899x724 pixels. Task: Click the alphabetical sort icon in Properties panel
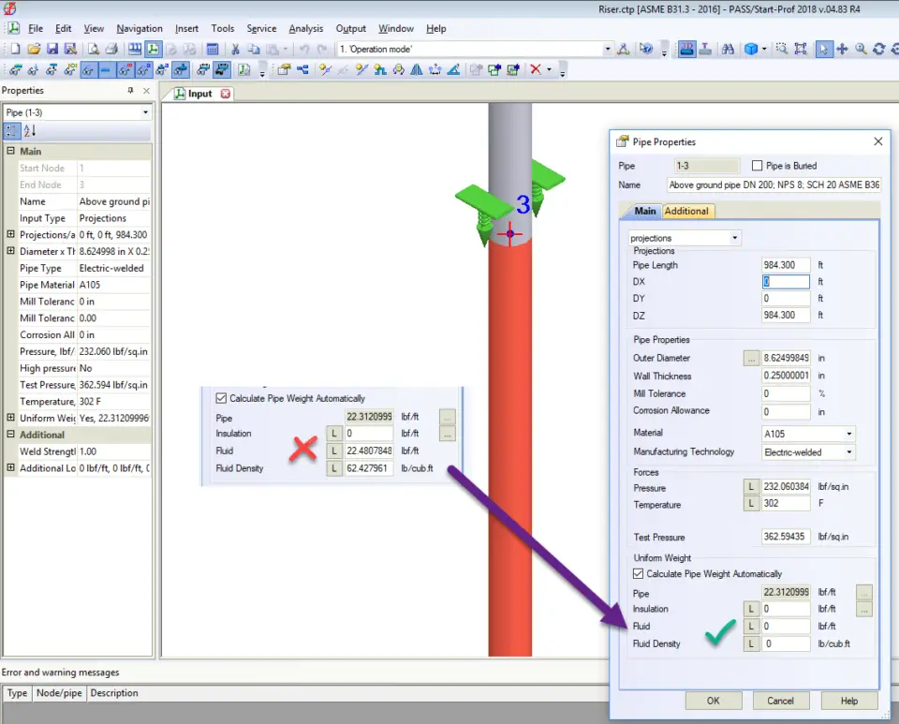[27, 129]
